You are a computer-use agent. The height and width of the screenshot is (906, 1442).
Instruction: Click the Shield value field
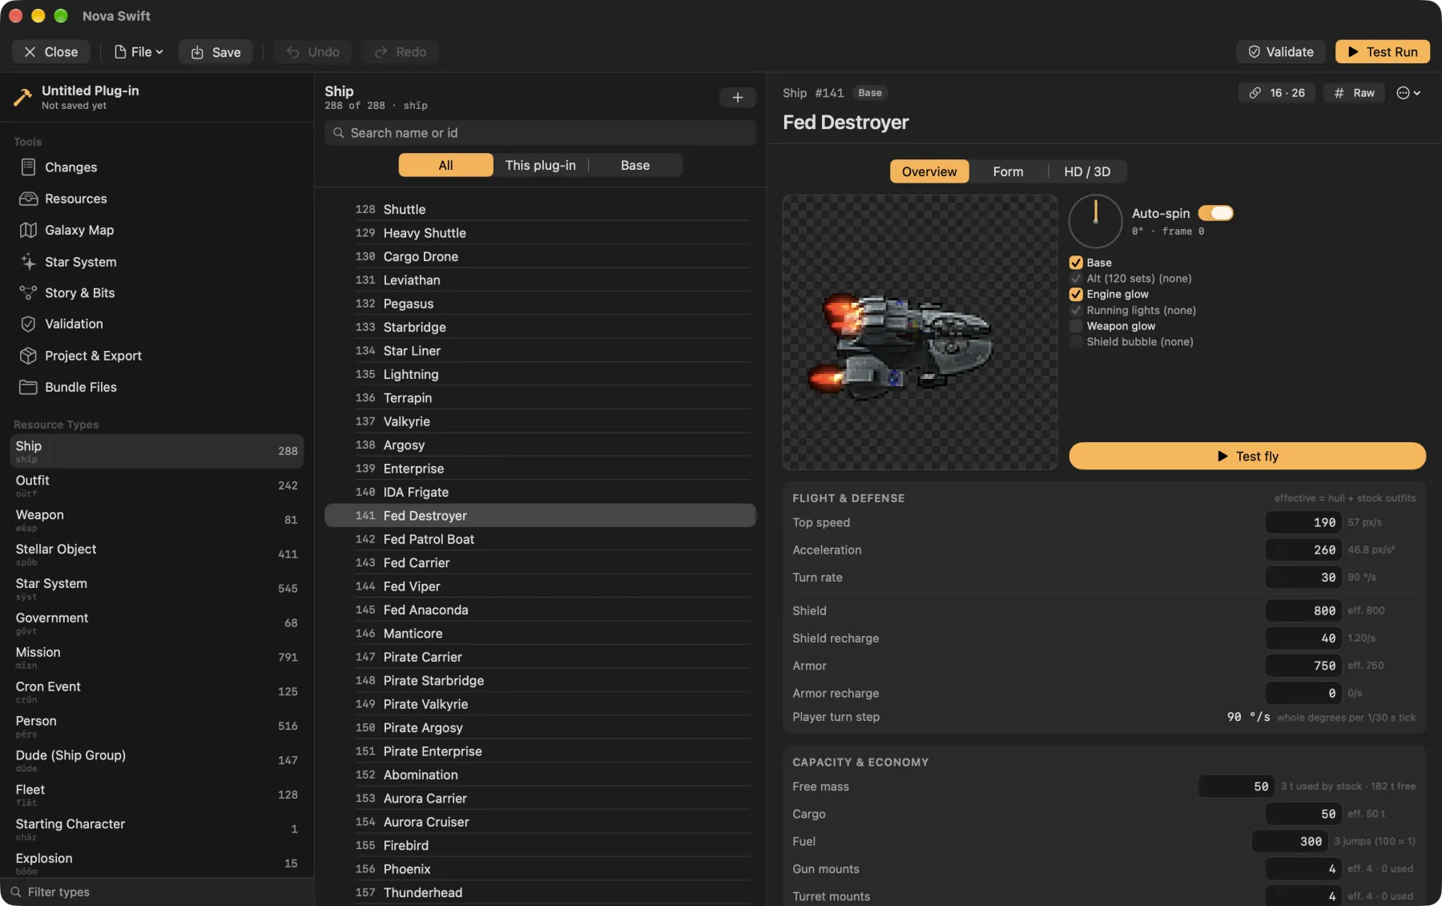pyautogui.click(x=1302, y=610)
